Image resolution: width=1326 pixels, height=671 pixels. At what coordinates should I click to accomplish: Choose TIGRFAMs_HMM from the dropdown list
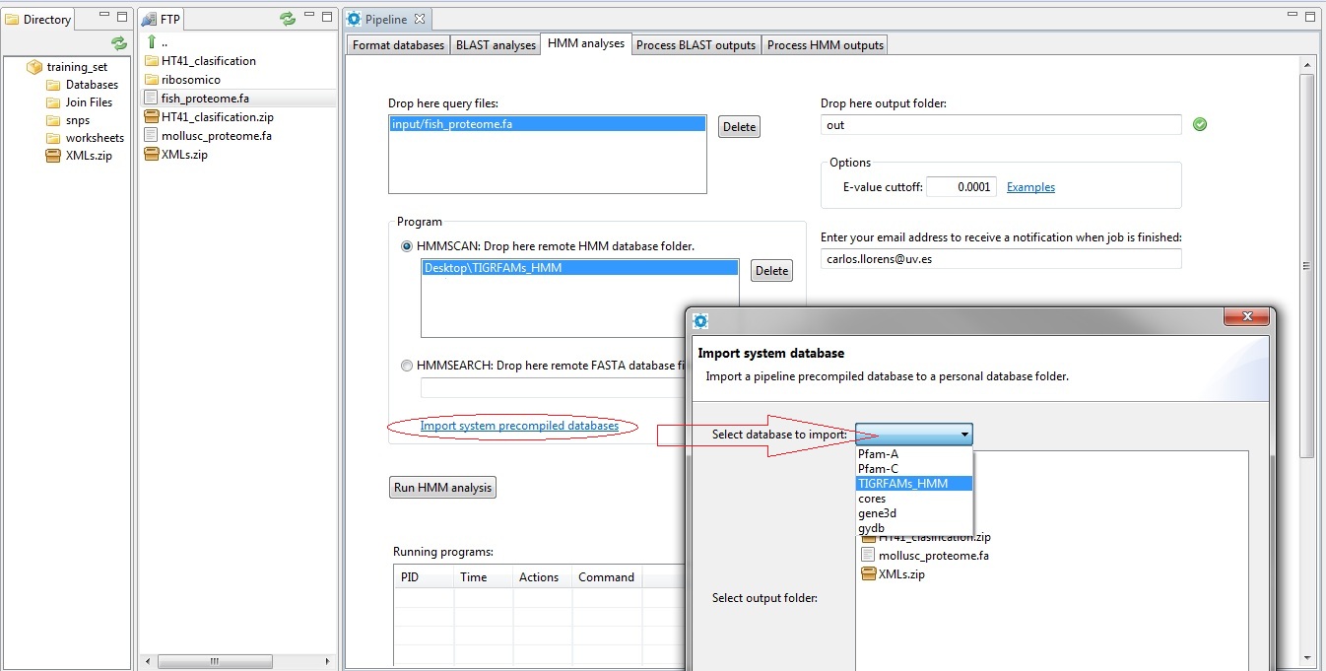click(x=902, y=484)
